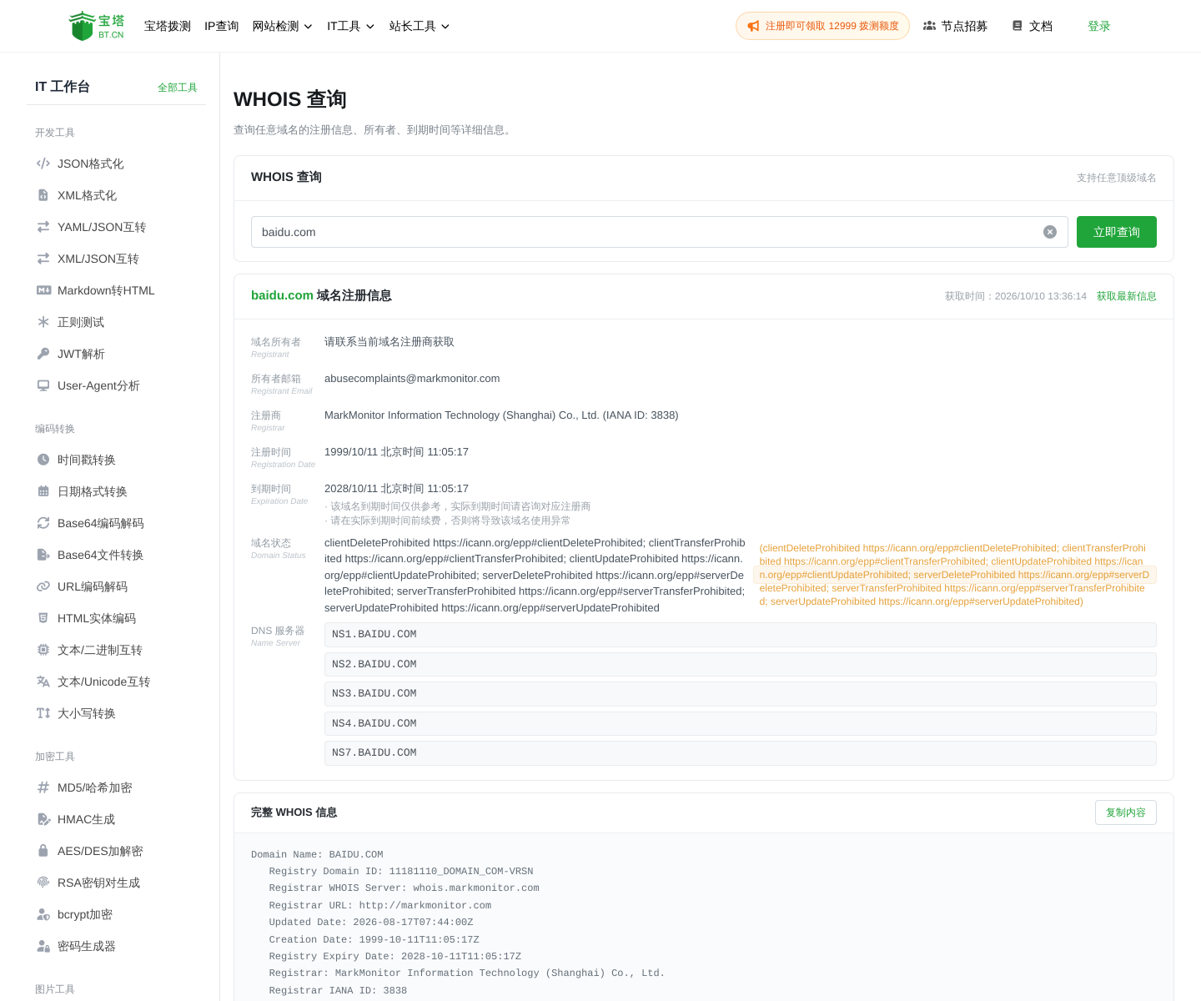
Task: Open the XML格式化 file icon
Action: [43, 195]
